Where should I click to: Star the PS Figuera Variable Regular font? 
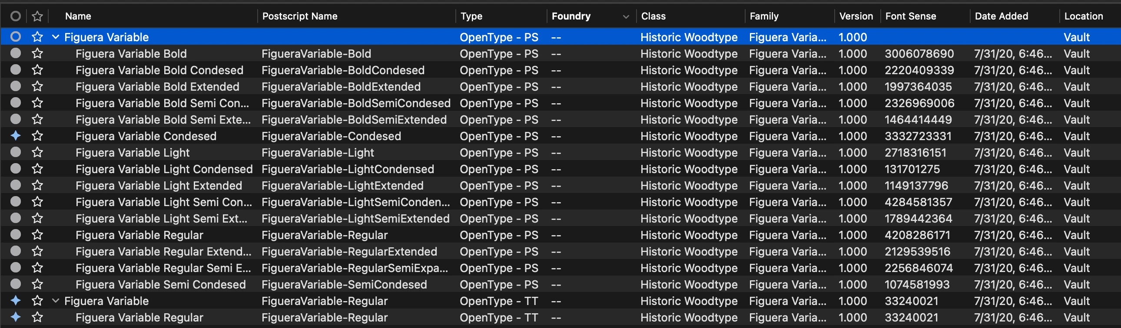(x=37, y=235)
